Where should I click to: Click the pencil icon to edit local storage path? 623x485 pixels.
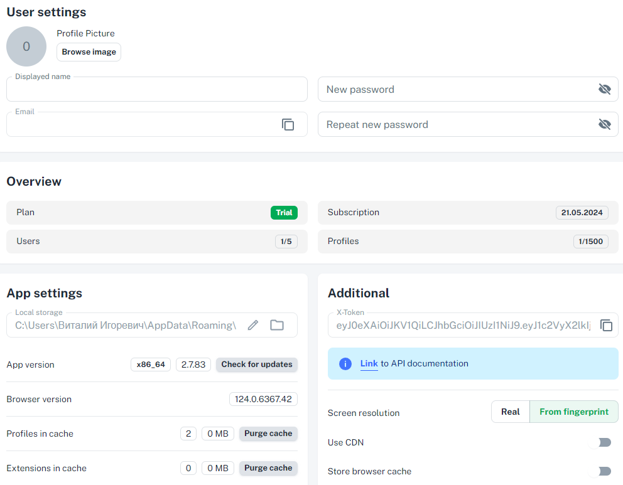(252, 325)
